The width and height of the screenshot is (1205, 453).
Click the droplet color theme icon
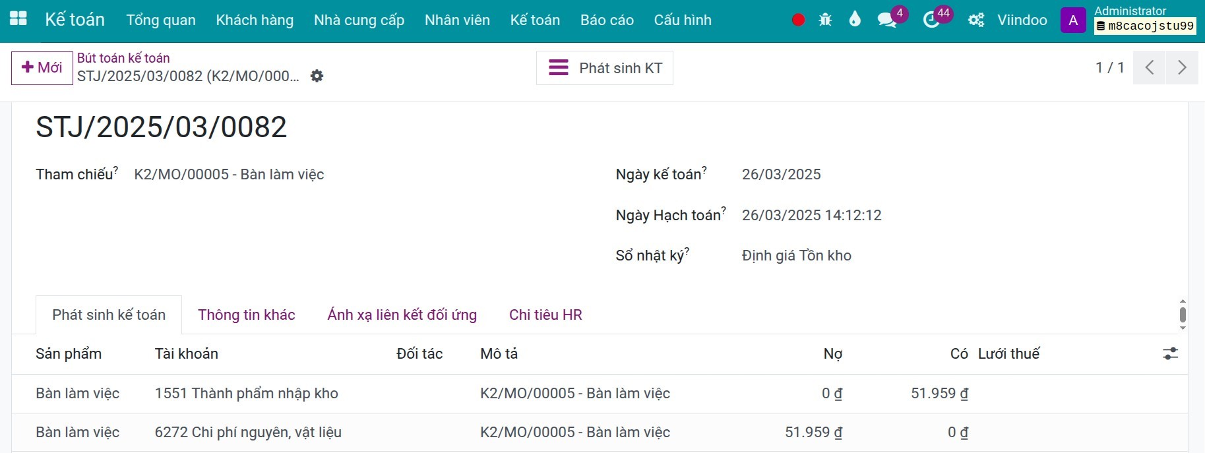[855, 19]
